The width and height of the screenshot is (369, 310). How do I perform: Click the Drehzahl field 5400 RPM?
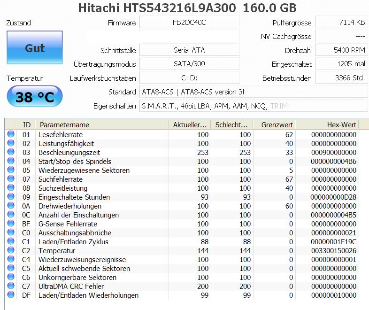tap(341, 50)
